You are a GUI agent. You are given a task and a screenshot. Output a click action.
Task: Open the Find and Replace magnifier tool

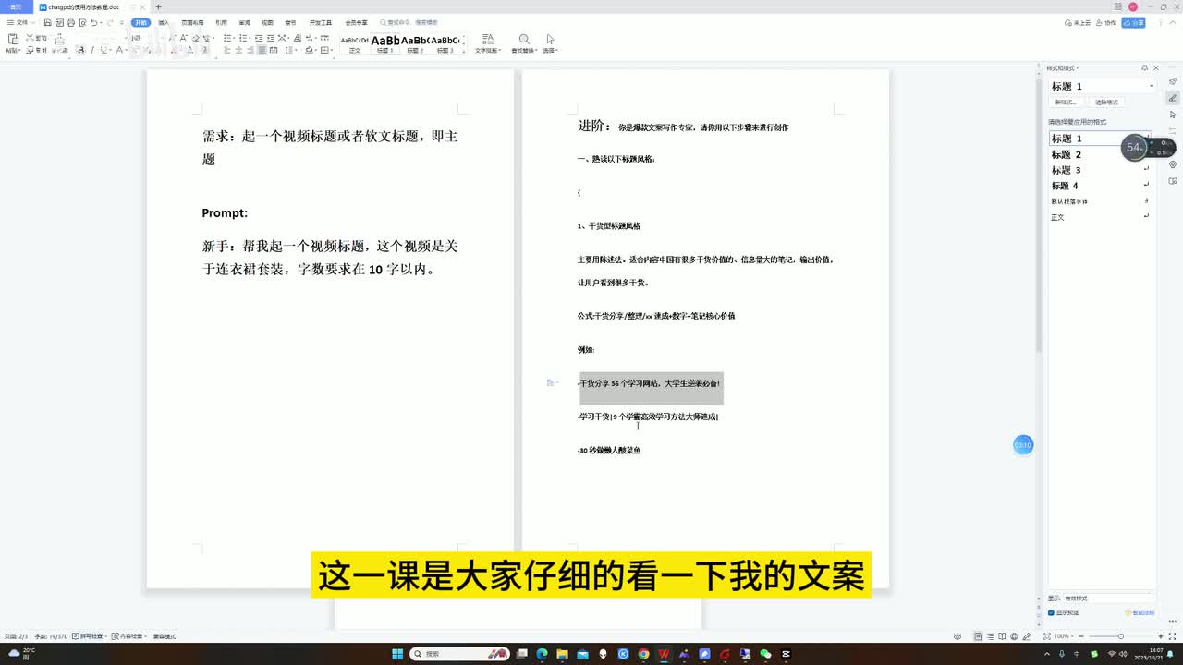(x=524, y=42)
